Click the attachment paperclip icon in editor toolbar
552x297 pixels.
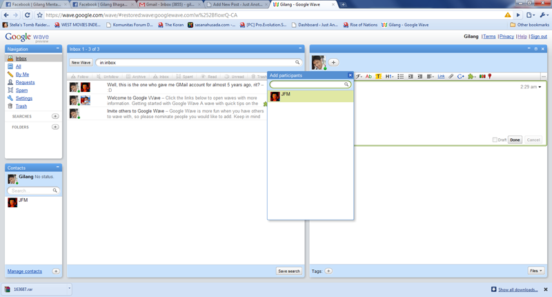(451, 77)
